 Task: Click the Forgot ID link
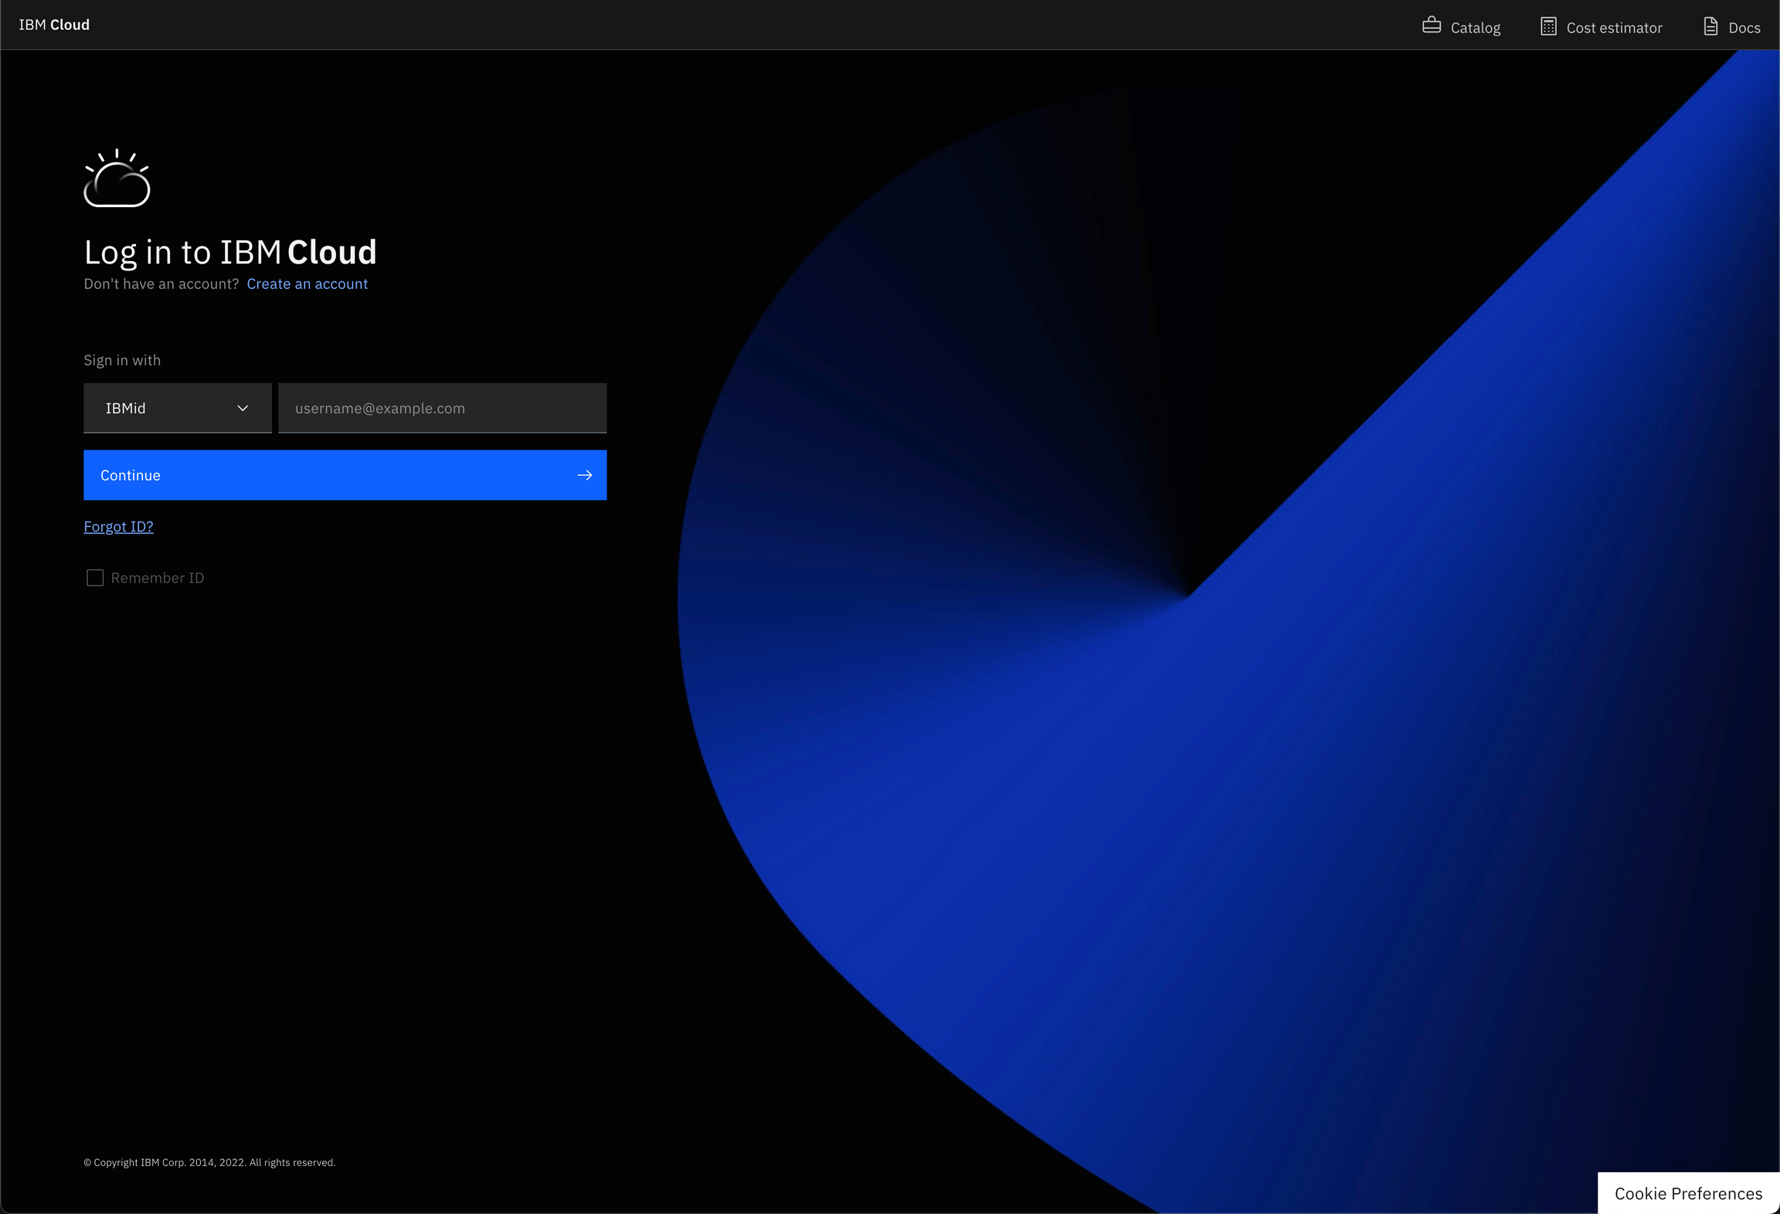[118, 526]
